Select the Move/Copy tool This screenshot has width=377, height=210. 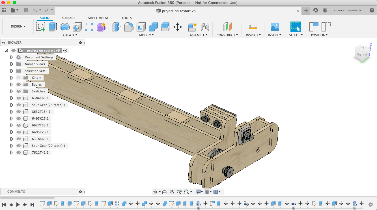point(178,27)
